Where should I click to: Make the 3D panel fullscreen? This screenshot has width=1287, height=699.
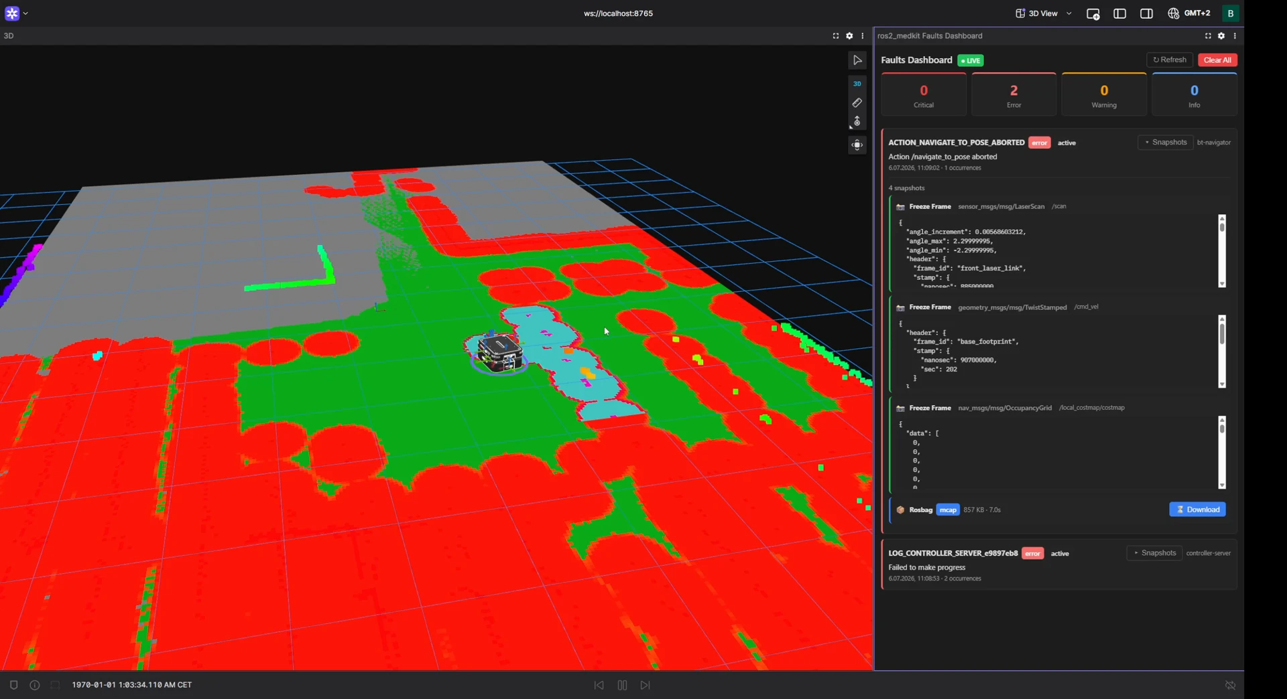click(x=836, y=36)
